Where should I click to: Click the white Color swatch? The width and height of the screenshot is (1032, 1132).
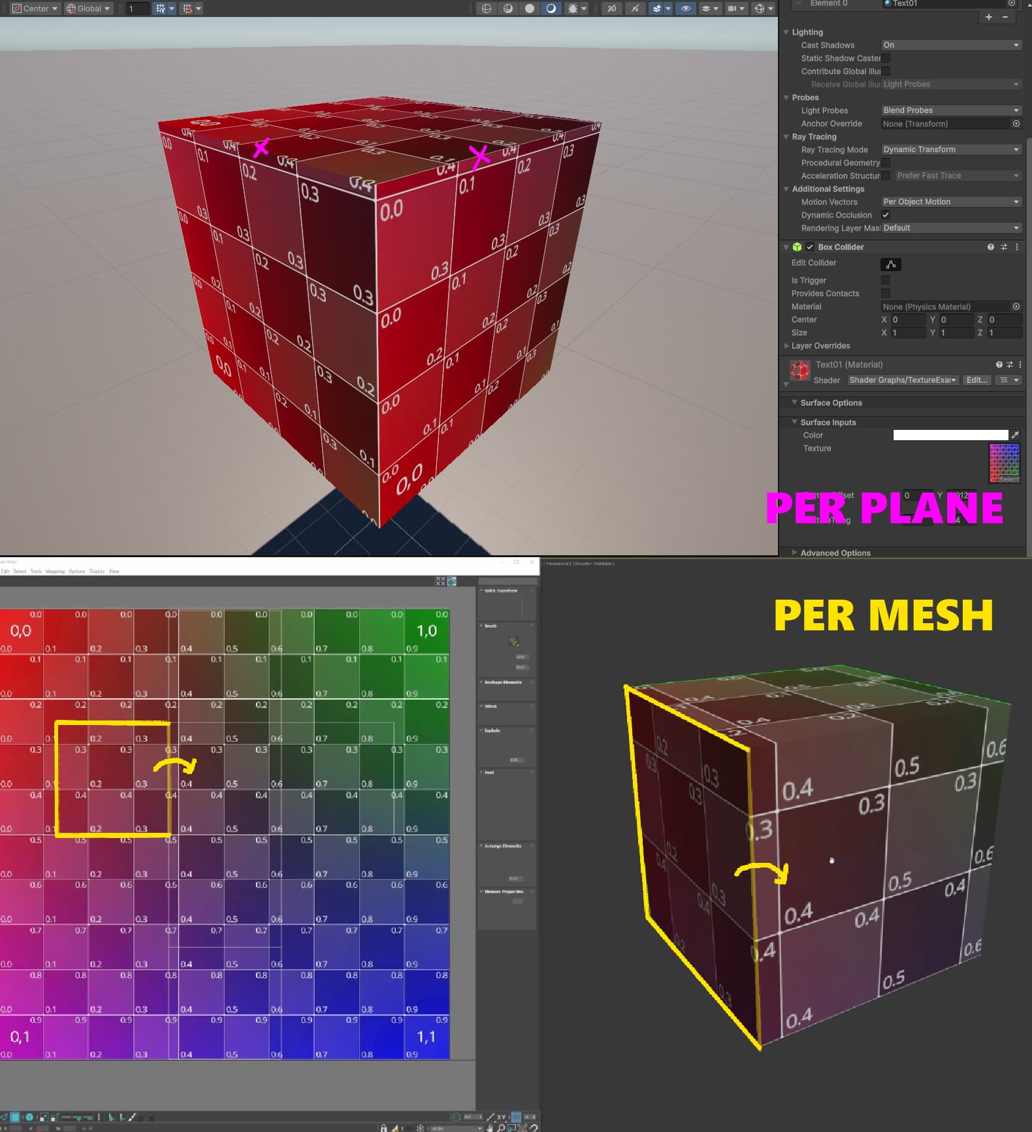[x=950, y=435]
